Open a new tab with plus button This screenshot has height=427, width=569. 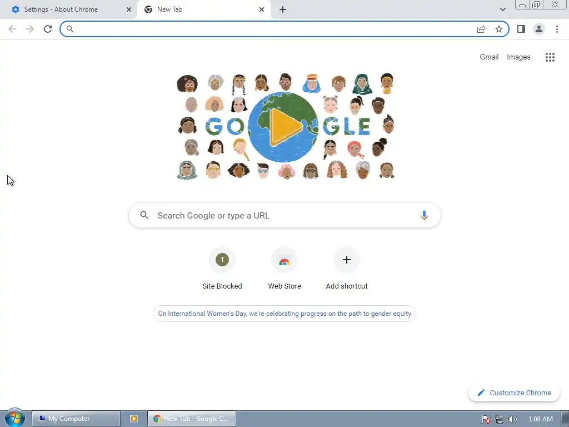283,9
